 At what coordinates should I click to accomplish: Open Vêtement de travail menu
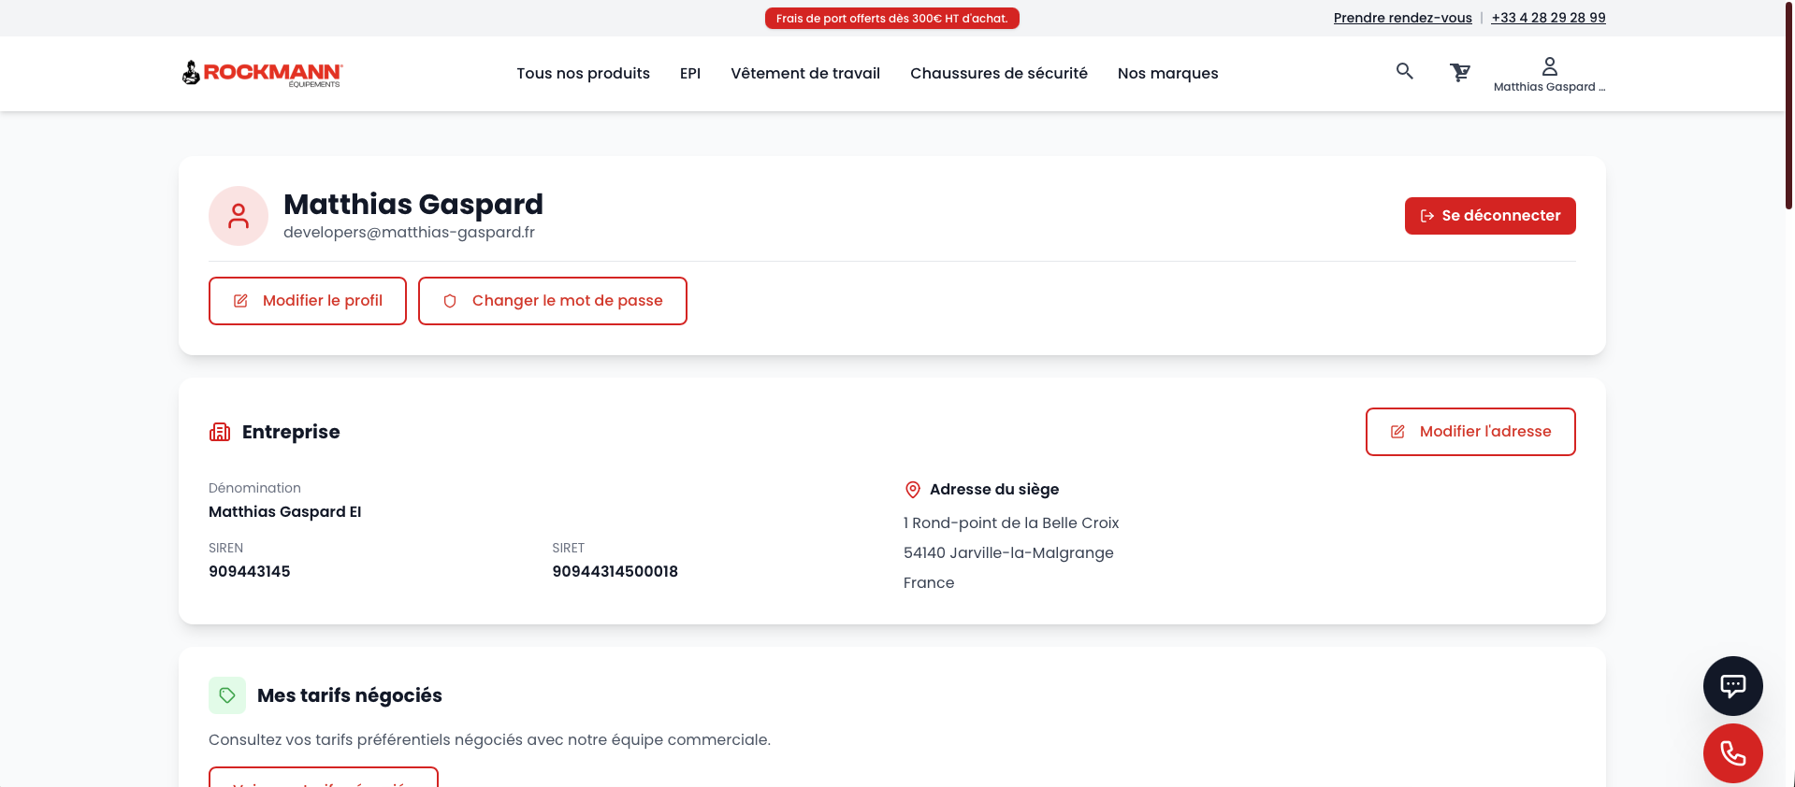[x=805, y=74]
